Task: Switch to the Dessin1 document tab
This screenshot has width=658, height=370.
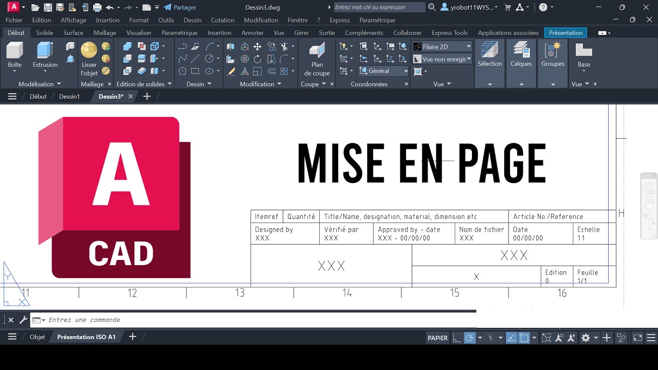Action: [x=69, y=96]
